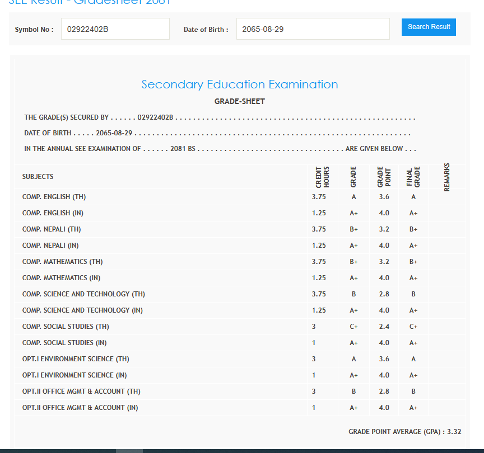Image resolution: width=484 pixels, height=453 pixels.
Task: Click the Symbol No input field
Action: click(x=115, y=29)
